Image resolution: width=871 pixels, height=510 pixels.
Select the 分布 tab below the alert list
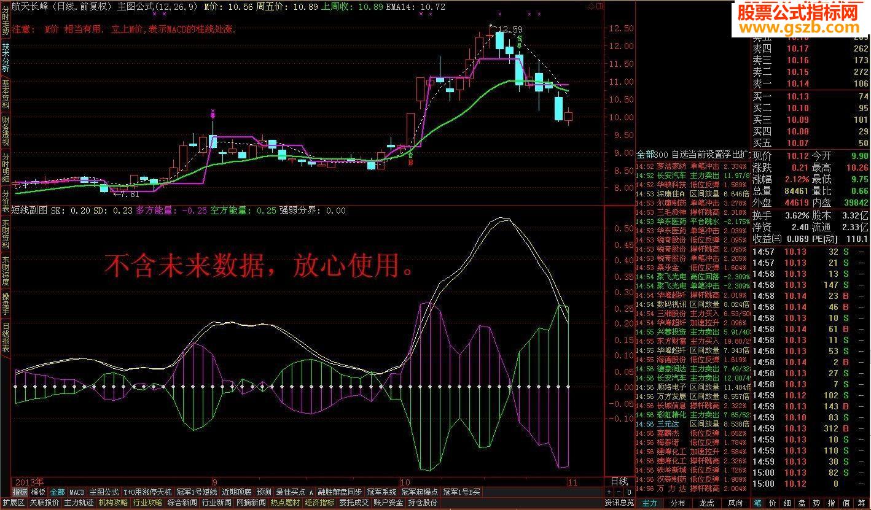678,503
